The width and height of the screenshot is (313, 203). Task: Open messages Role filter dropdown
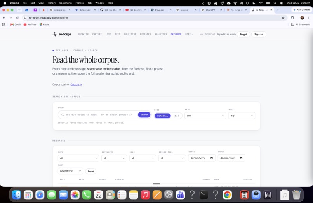click(x=143, y=158)
